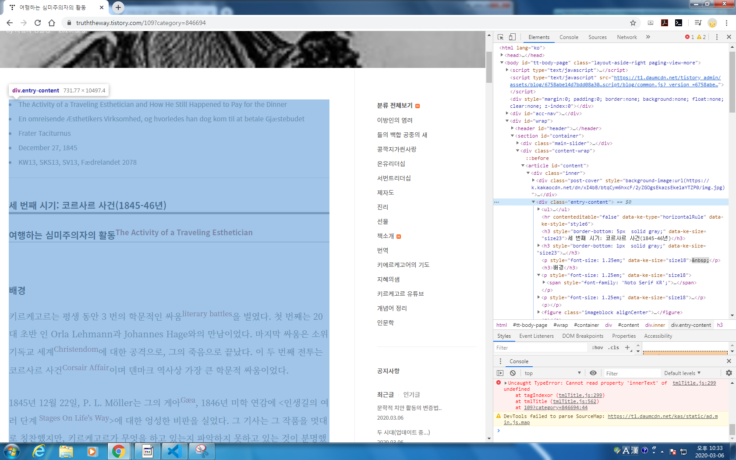Open the Default levels dropdown
The image size is (736, 460).
point(682,373)
